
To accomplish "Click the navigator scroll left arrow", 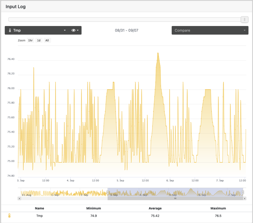I will click(x=19, y=199).
